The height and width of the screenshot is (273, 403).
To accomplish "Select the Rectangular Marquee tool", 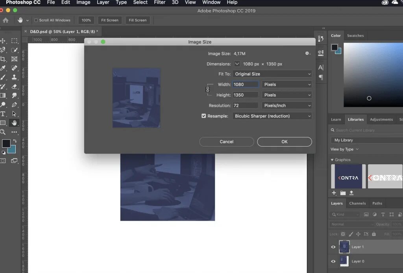I will point(14,41).
